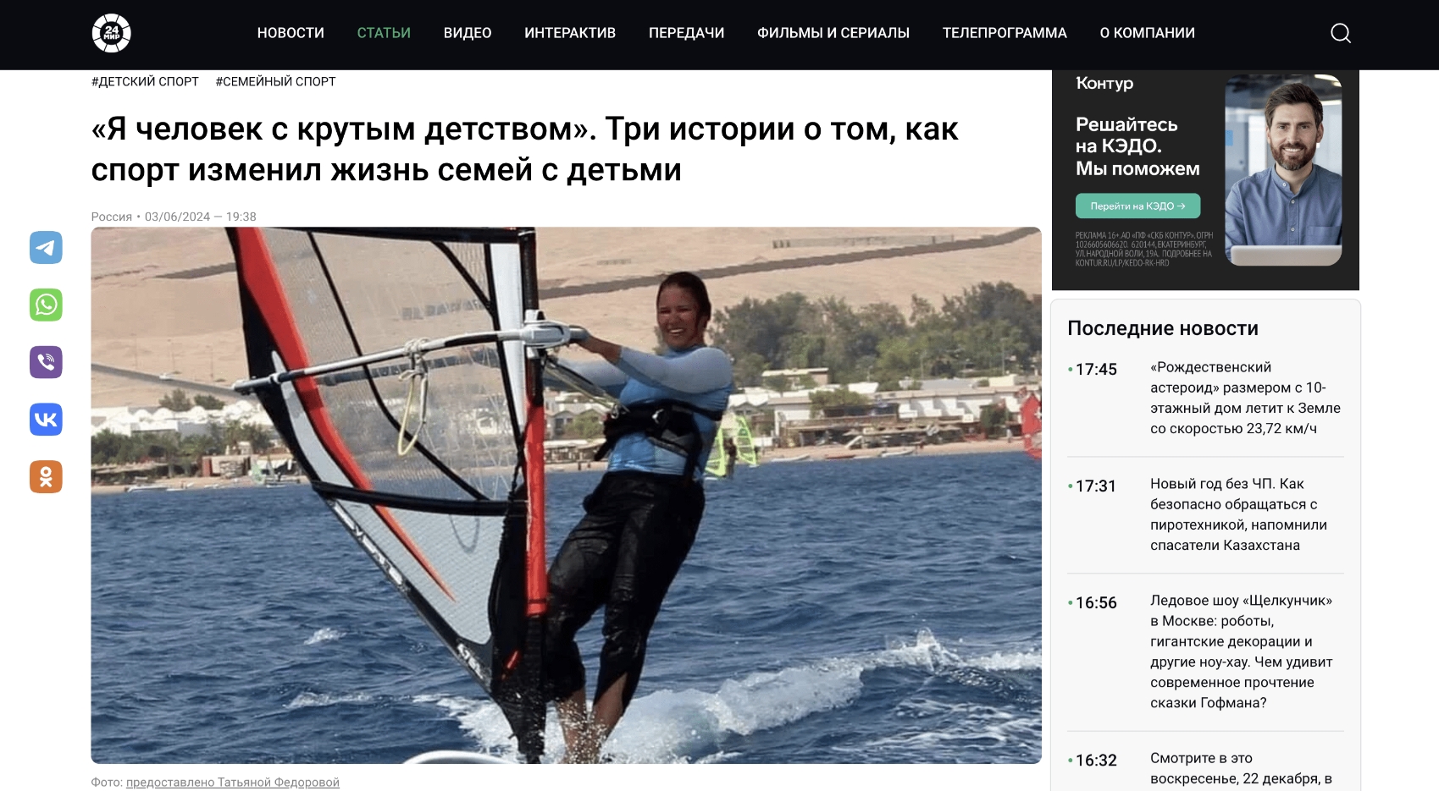The width and height of the screenshot is (1439, 791).
Task: Click the #ДЕТСКИЙ СПОРТ tag
Action: coord(145,82)
